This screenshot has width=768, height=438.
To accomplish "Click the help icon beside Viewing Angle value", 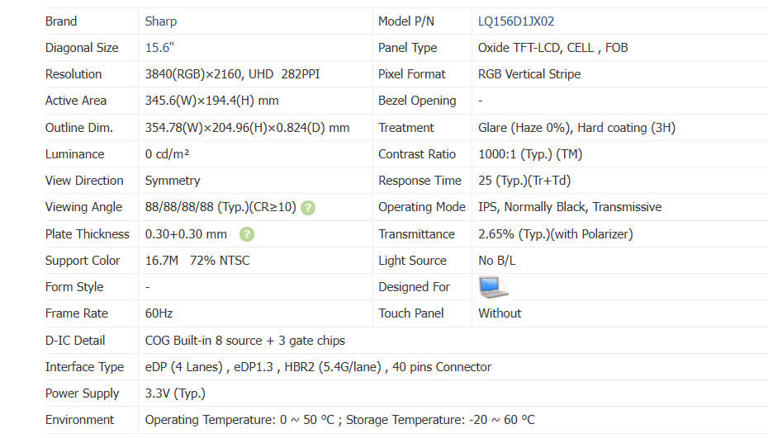I will click(x=307, y=207).
